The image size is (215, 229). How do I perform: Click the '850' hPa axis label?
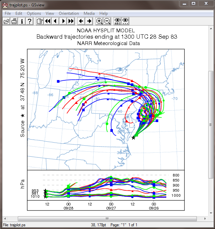176,180
